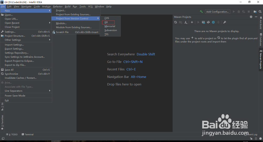
Task: Toggle Maven Offline Mode icon
Action: coord(208,22)
